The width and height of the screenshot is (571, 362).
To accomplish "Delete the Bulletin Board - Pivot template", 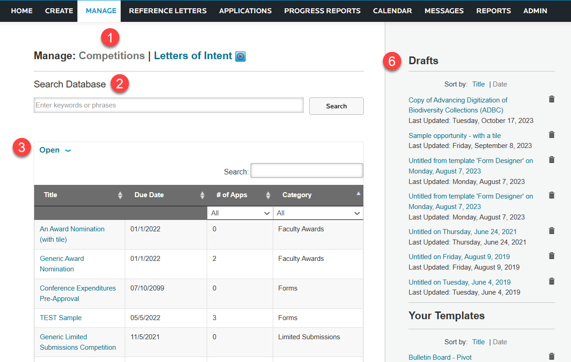I will (x=551, y=357).
